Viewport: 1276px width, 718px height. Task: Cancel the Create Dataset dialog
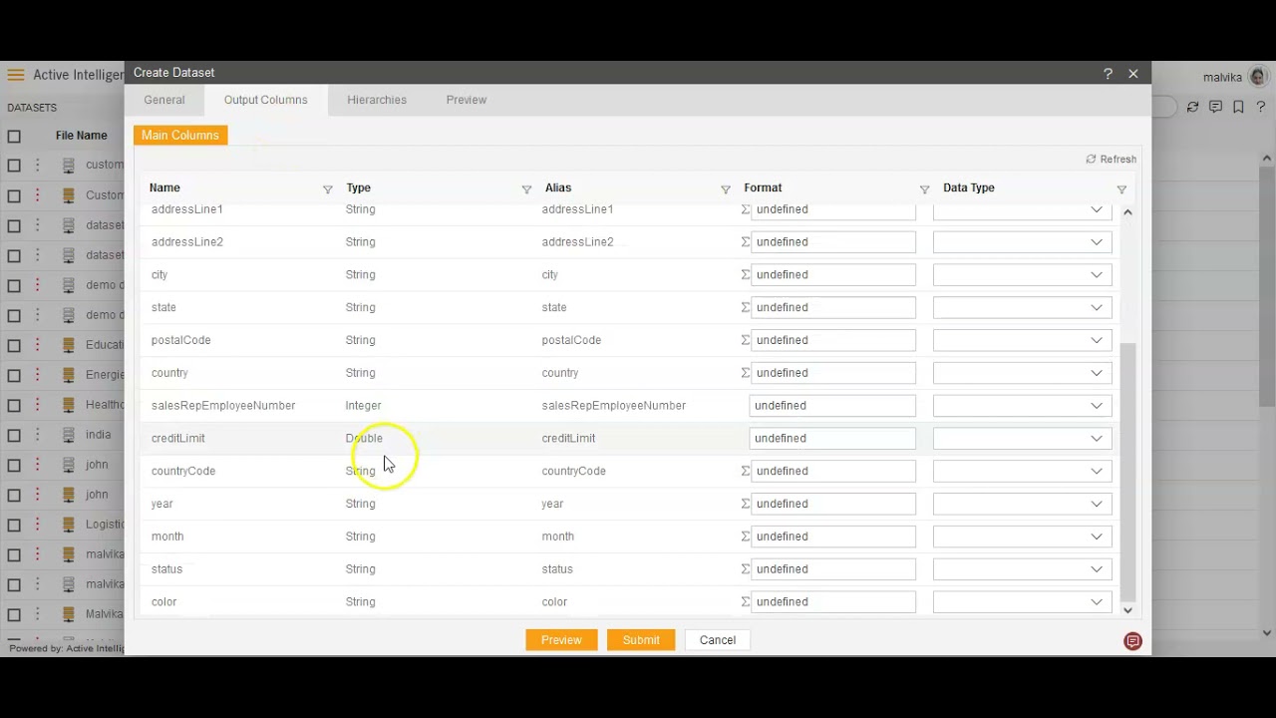pyautogui.click(x=718, y=640)
